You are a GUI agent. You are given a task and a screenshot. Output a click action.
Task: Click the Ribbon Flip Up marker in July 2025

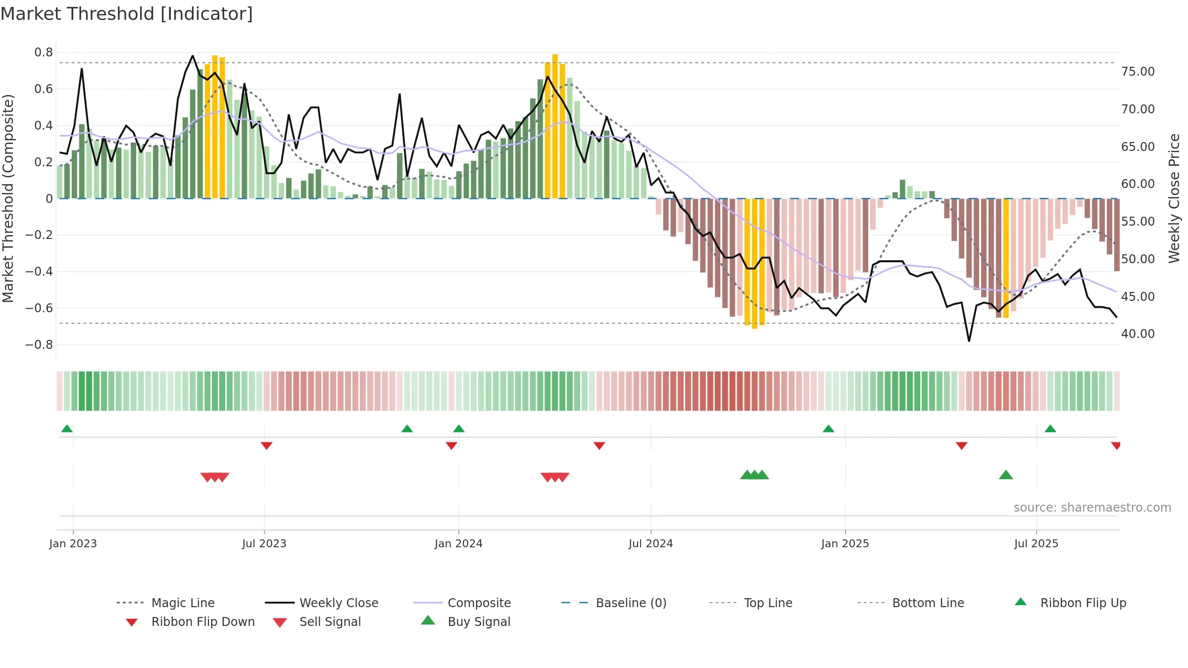coord(1050,429)
